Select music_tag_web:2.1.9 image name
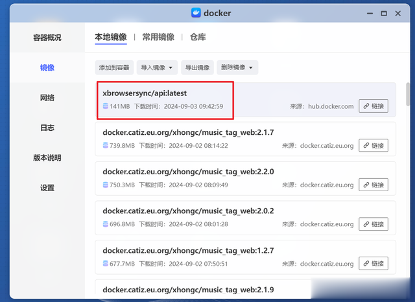 [x=188, y=290]
